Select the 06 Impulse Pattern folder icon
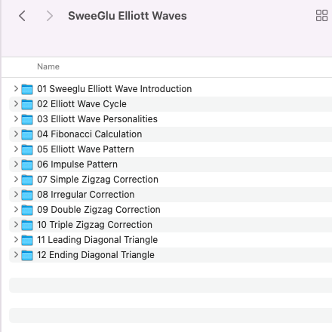Viewport: 332px width, 332px height. [27, 164]
